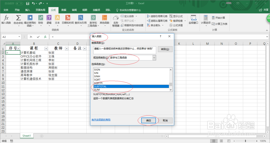Open Math & Trig (数学和三角函数) ribbon icon
This screenshot has height=143, width=270.
coord(93,20)
